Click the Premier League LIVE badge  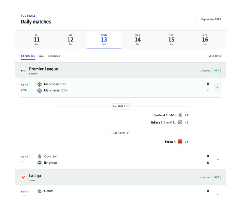(216, 70)
